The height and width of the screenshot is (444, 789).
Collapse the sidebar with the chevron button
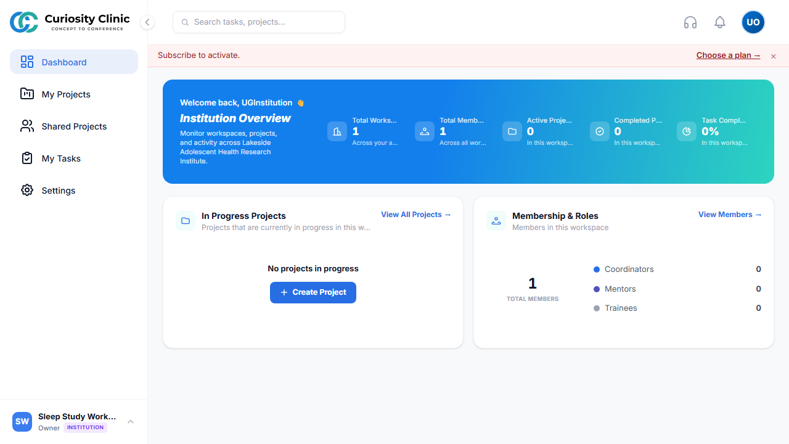pyautogui.click(x=147, y=22)
